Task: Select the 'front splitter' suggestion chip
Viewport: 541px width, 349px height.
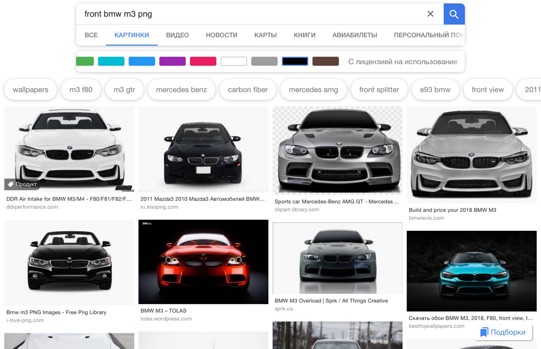Action: tap(379, 90)
